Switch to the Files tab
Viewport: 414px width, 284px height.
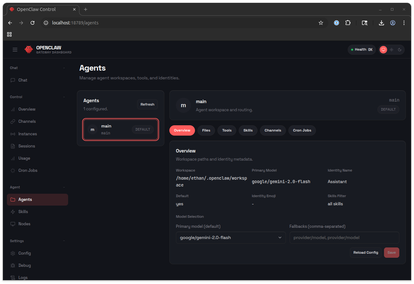tap(206, 130)
